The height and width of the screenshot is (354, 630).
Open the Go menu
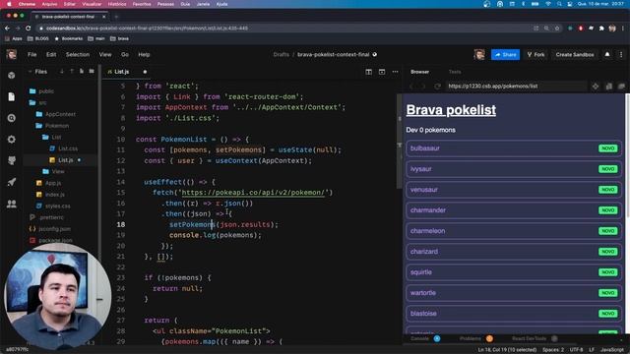point(125,55)
